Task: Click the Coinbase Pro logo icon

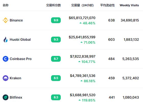Action: (x=5, y=59)
